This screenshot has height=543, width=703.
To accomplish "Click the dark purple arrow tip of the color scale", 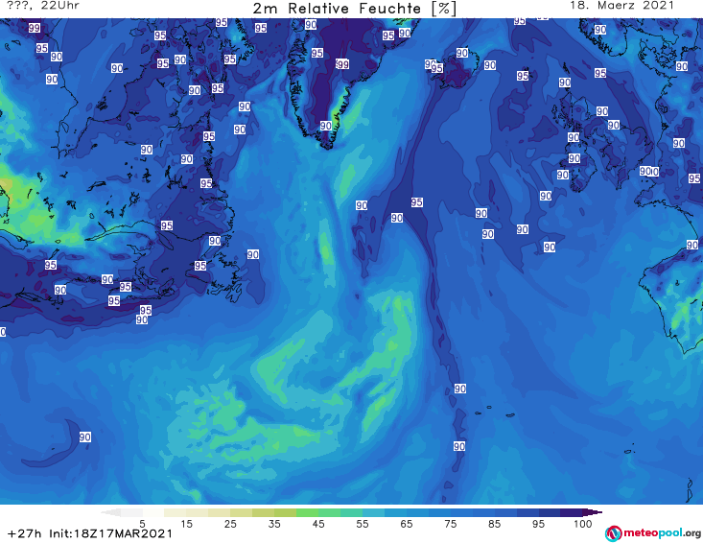I will click(x=593, y=512).
